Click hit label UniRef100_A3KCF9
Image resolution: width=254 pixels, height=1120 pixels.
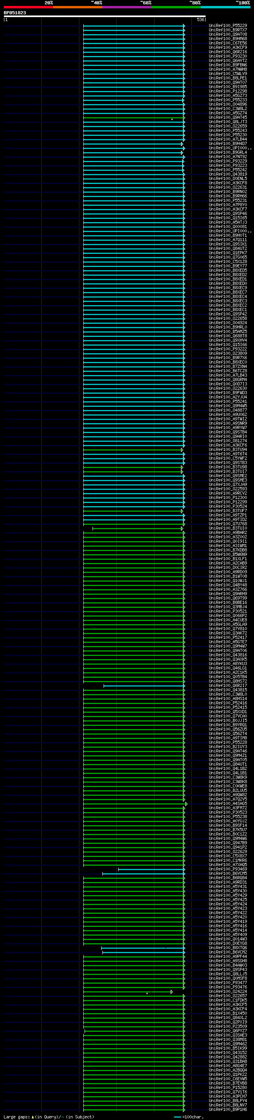click(228, 47)
